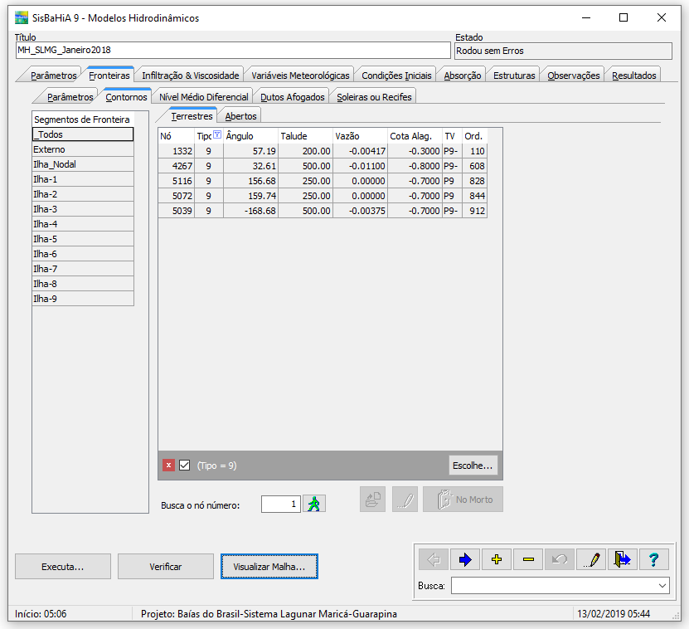Select the Terrestres sub-tab

[192, 116]
